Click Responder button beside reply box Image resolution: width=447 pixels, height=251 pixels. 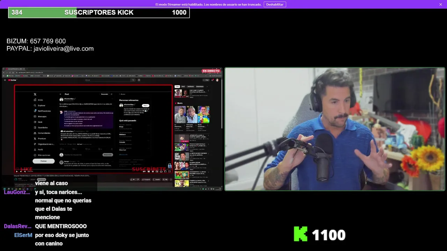tap(108, 155)
